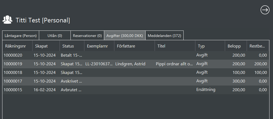The height and width of the screenshot is (119, 273).
Task: Open the Meddelanden (372) tab
Action: pos(164,36)
